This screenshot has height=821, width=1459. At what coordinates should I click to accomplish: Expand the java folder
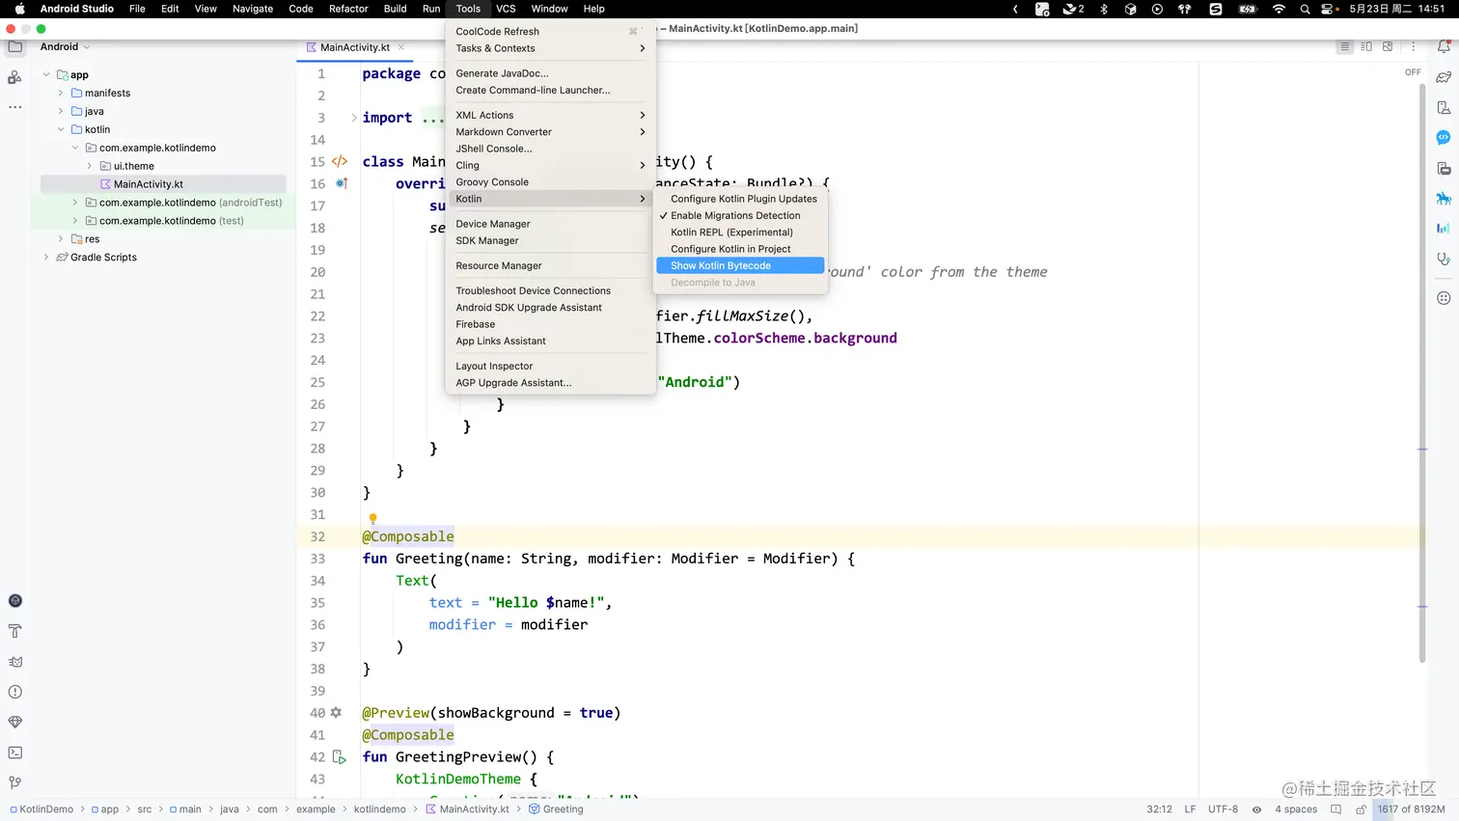61,111
